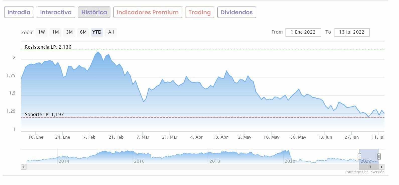This screenshot has width=399, height=185.
Task: Go to the Trading tab
Action: tap(199, 12)
